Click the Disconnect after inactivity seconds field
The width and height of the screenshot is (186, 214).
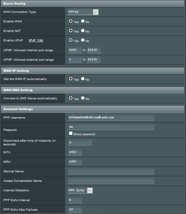[x=80, y=143]
